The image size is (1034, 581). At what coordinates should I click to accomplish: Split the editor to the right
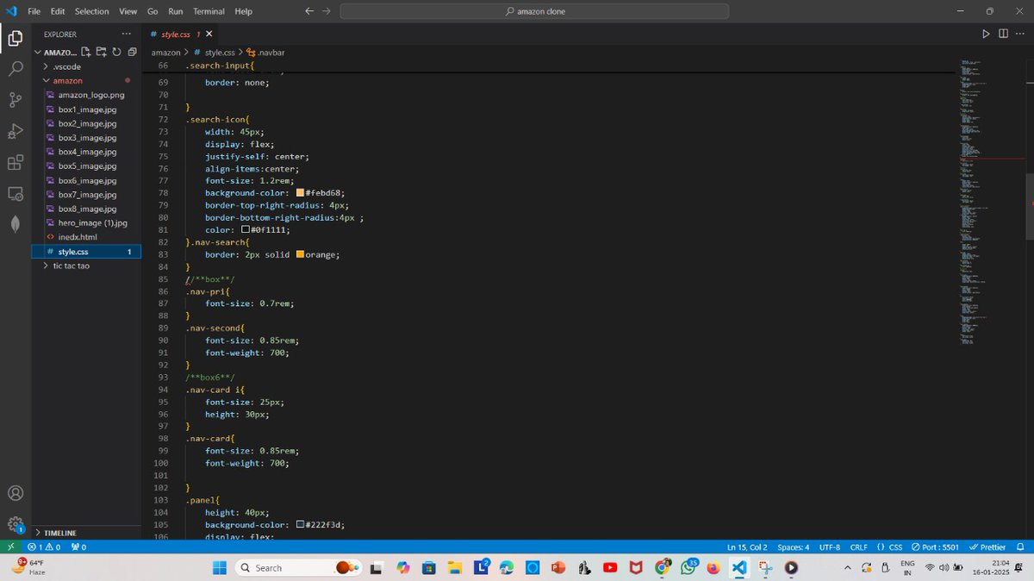tap(1003, 34)
